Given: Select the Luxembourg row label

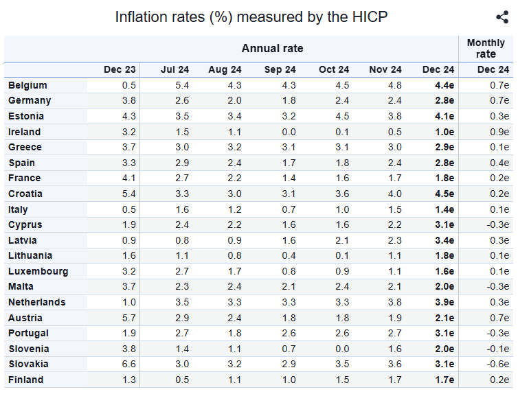Looking at the screenshot, I should [38, 271].
